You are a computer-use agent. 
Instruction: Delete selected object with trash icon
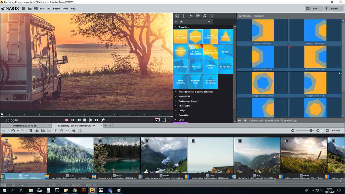(31, 130)
